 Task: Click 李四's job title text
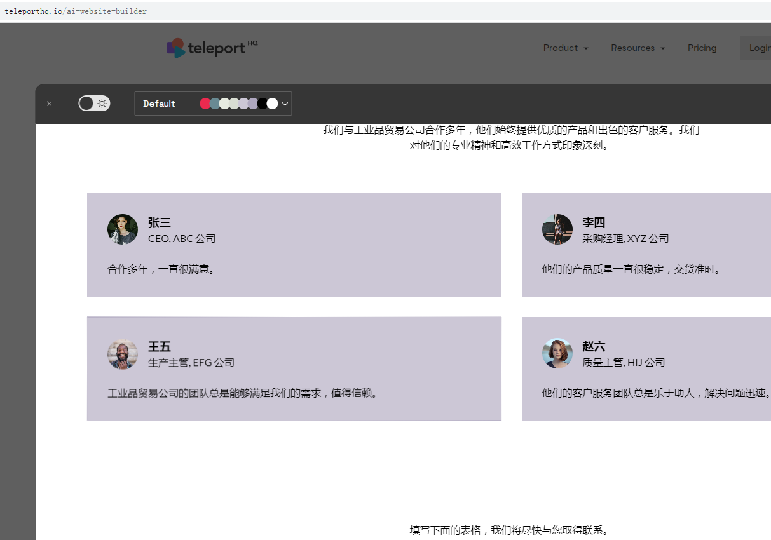[625, 239]
